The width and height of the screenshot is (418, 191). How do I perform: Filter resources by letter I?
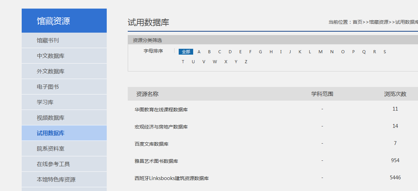[281, 52]
